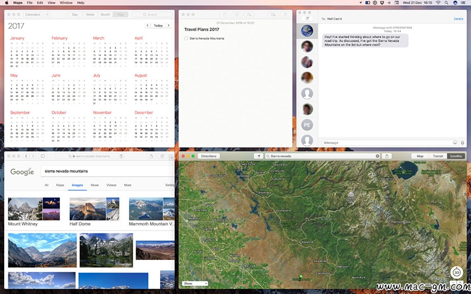Click the lock note icon in Notes toolbar
471x294 pixels.
tap(224, 14)
